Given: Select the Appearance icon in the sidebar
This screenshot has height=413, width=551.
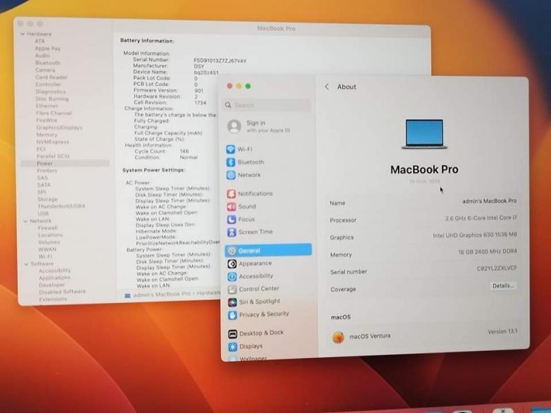Looking at the screenshot, I should (x=232, y=264).
